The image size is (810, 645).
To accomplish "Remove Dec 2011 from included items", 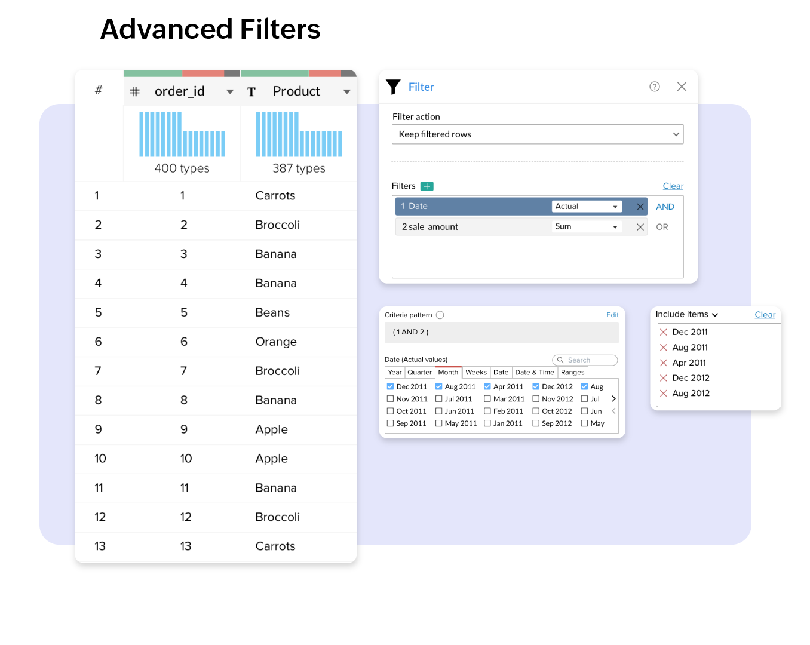I will click(663, 332).
